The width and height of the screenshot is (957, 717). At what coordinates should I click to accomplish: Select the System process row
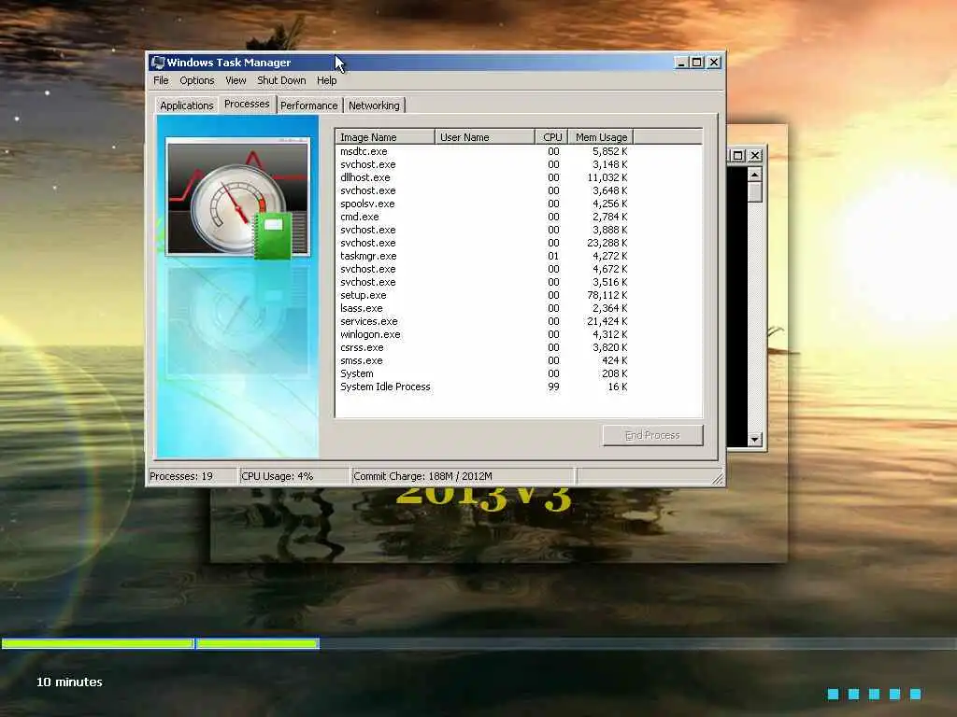point(356,373)
